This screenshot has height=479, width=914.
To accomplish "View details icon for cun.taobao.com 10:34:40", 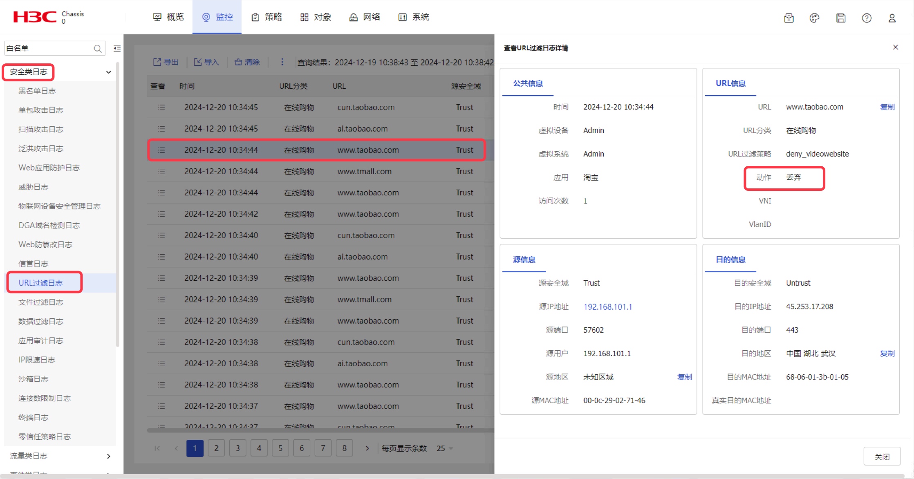I will [x=161, y=235].
